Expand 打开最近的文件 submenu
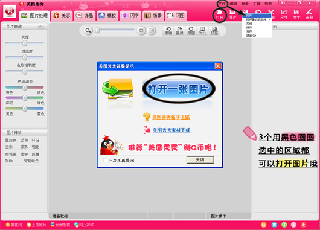 (257, 19)
